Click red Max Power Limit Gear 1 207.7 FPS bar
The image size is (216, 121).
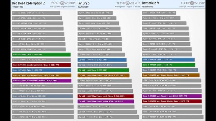(x=172, y=102)
